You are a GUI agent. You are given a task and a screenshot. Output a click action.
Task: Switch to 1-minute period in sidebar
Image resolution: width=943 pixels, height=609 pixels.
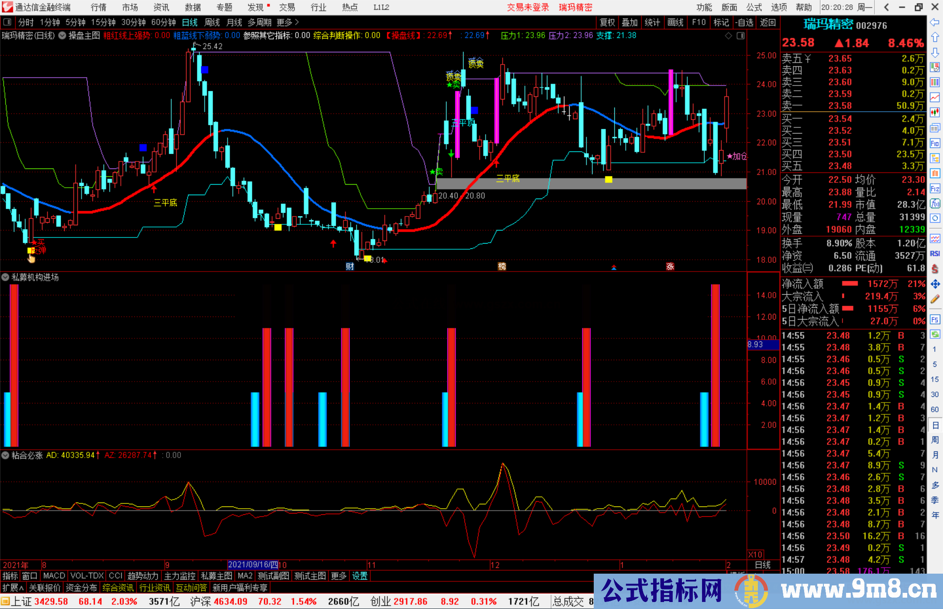point(935,349)
